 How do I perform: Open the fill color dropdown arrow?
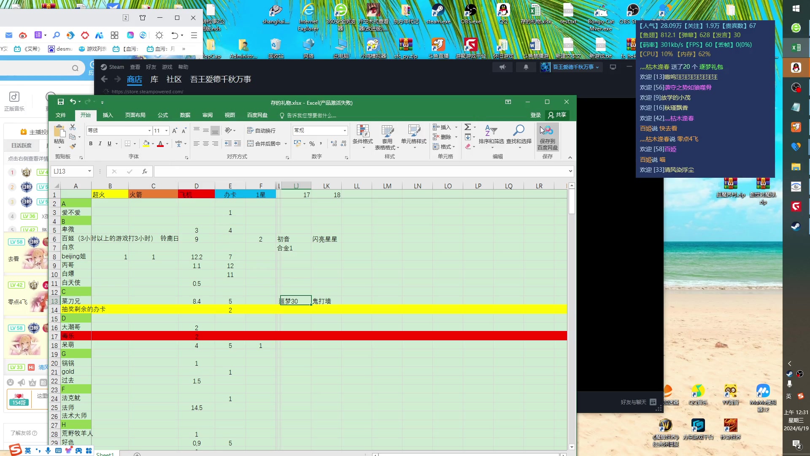click(153, 144)
